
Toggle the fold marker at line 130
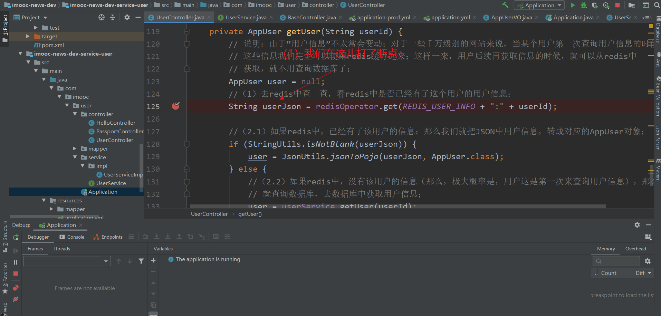pyautogui.click(x=187, y=169)
